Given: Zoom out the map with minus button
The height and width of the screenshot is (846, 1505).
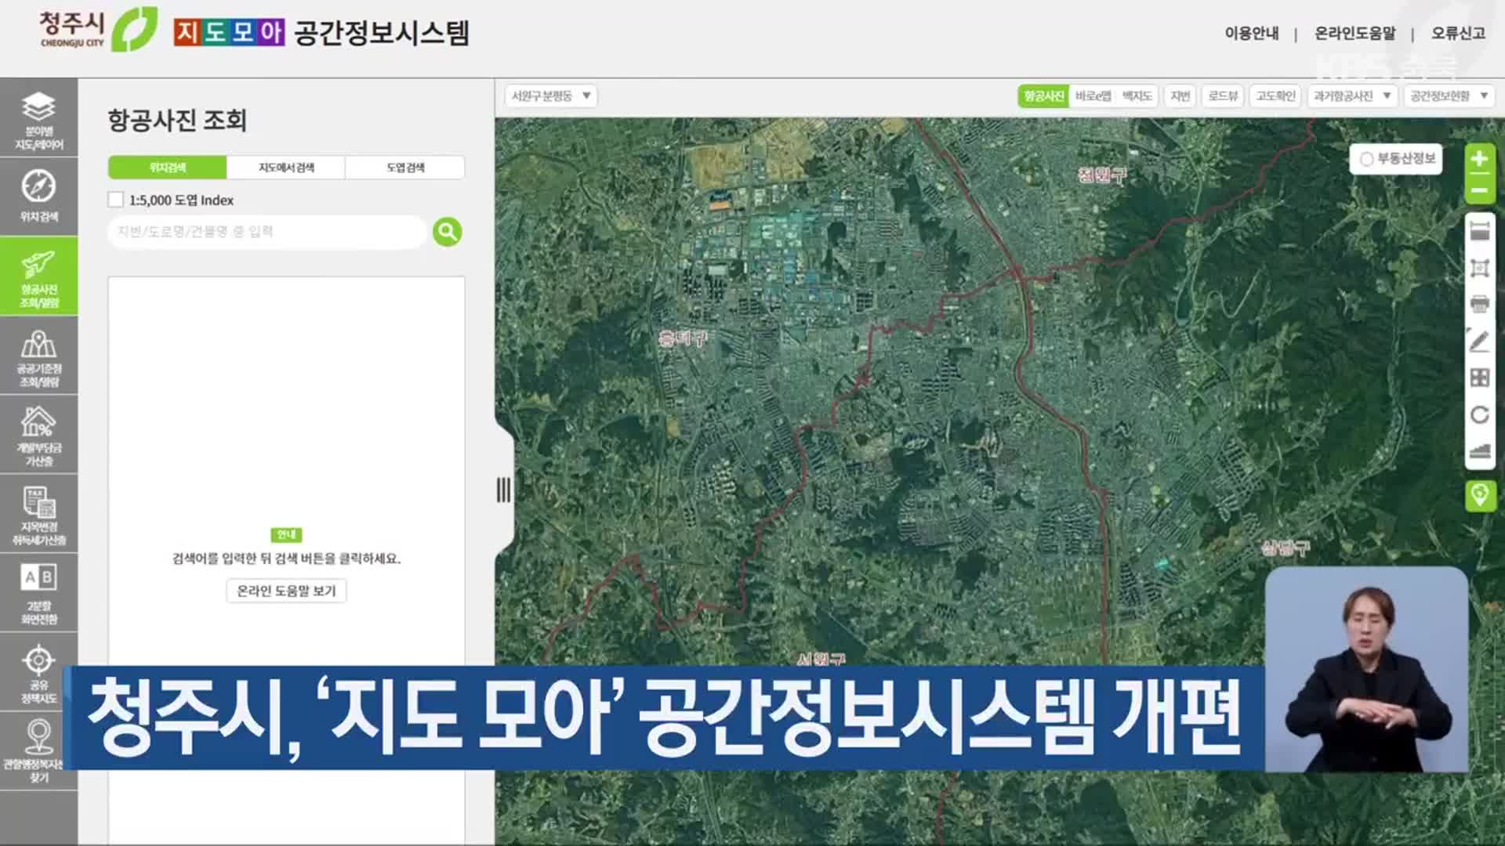Looking at the screenshot, I should click(1479, 190).
